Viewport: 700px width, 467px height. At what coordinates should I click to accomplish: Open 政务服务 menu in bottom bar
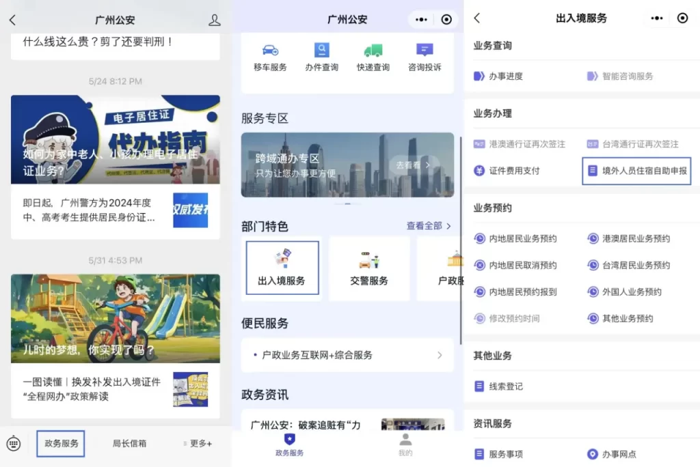point(62,443)
